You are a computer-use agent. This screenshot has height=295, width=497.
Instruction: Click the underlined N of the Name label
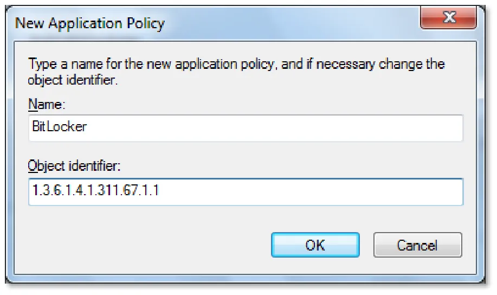33,104
